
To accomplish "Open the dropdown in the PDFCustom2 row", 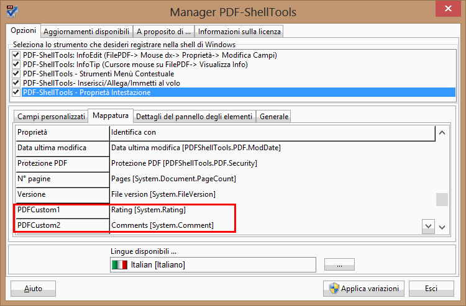I will 428,225.
